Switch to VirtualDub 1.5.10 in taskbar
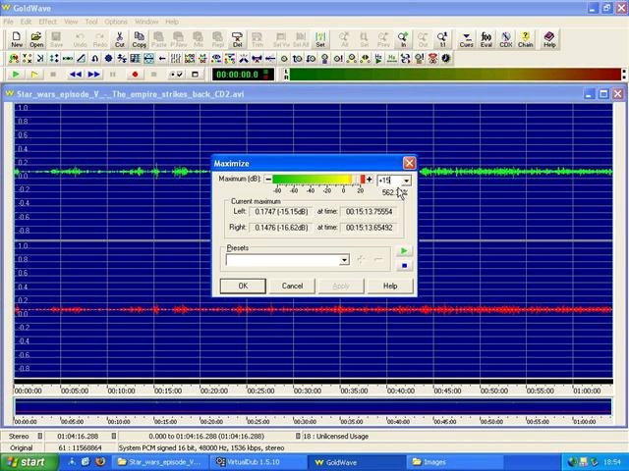Screen dimensions: 629x471 click(x=257, y=462)
